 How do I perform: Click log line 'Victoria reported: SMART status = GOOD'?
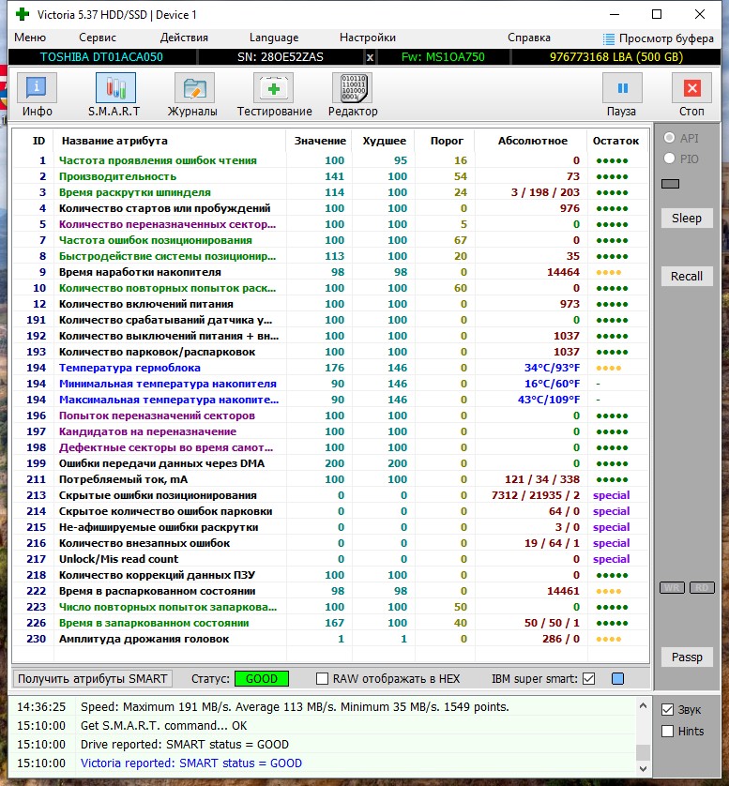[191, 763]
